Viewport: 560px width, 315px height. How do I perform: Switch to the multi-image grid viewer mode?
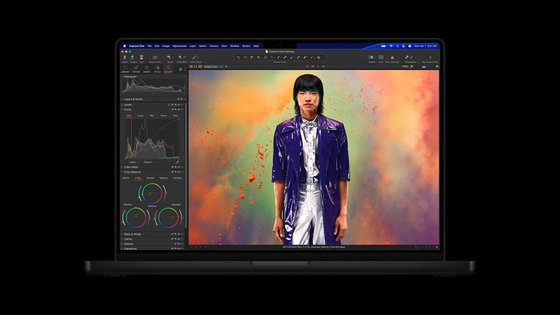(191, 66)
